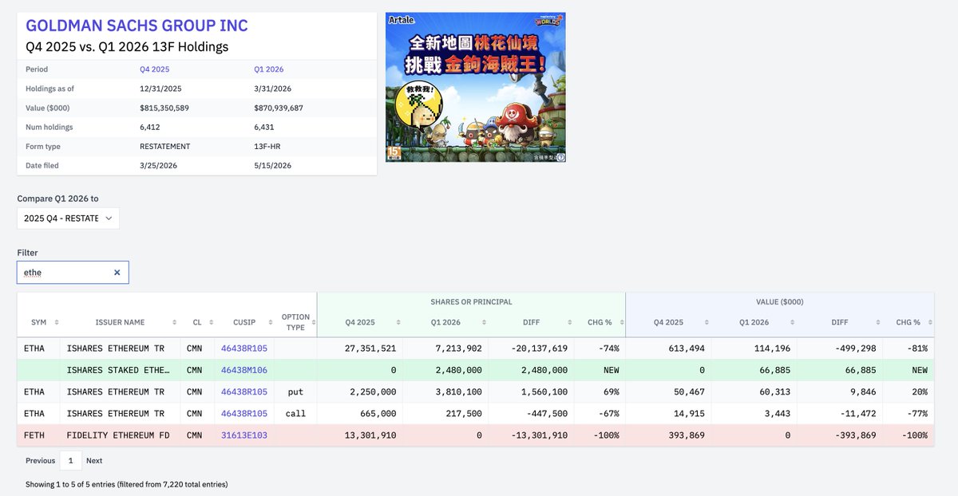Open the Artale game advertisement banner
The width and height of the screenshot is (958, 496).
tap(476, 88)
